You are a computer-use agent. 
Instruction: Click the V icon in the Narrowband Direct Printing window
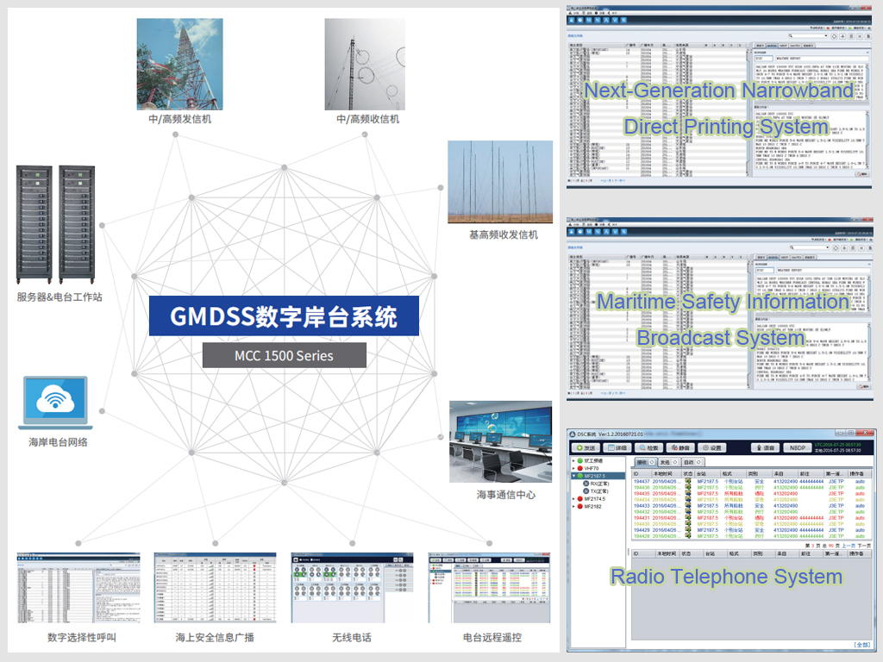tap(615, 21)
